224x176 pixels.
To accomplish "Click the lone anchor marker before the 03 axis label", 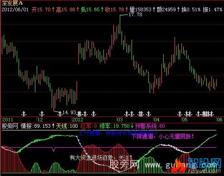I will (94, 114).
